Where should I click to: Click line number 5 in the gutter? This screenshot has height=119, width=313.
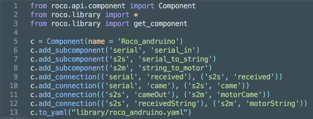tap(15, 41)
